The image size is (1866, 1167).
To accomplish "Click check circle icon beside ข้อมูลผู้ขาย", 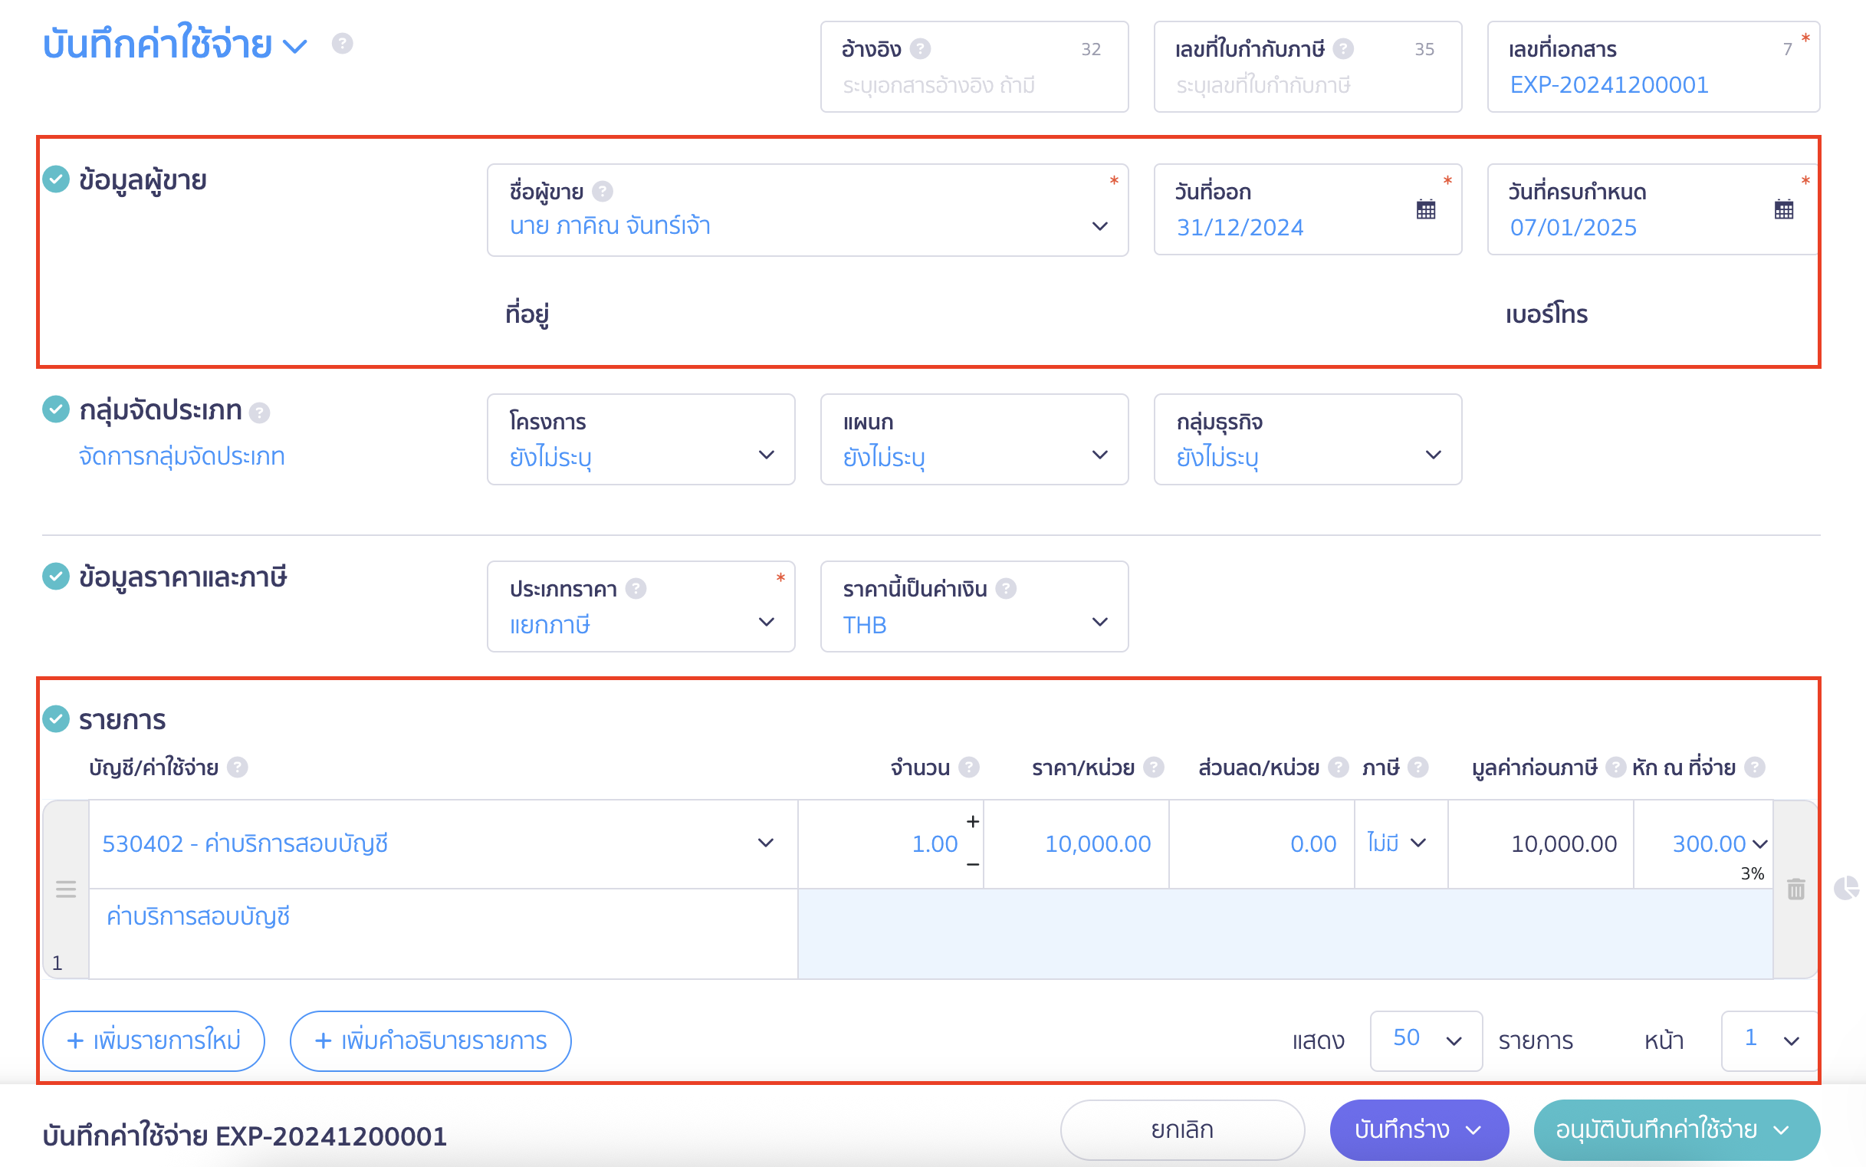I will [55, 179].
